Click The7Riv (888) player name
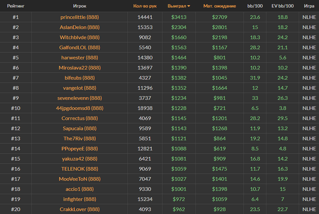 (80, 139)
